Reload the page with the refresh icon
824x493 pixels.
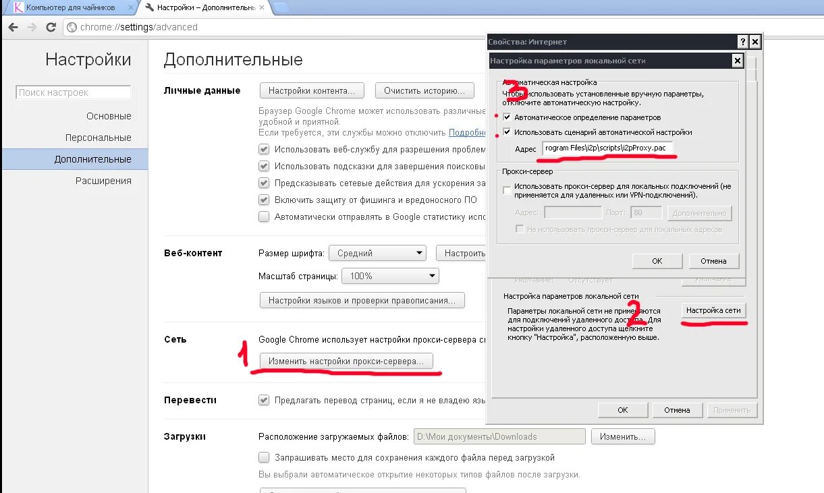51,27
